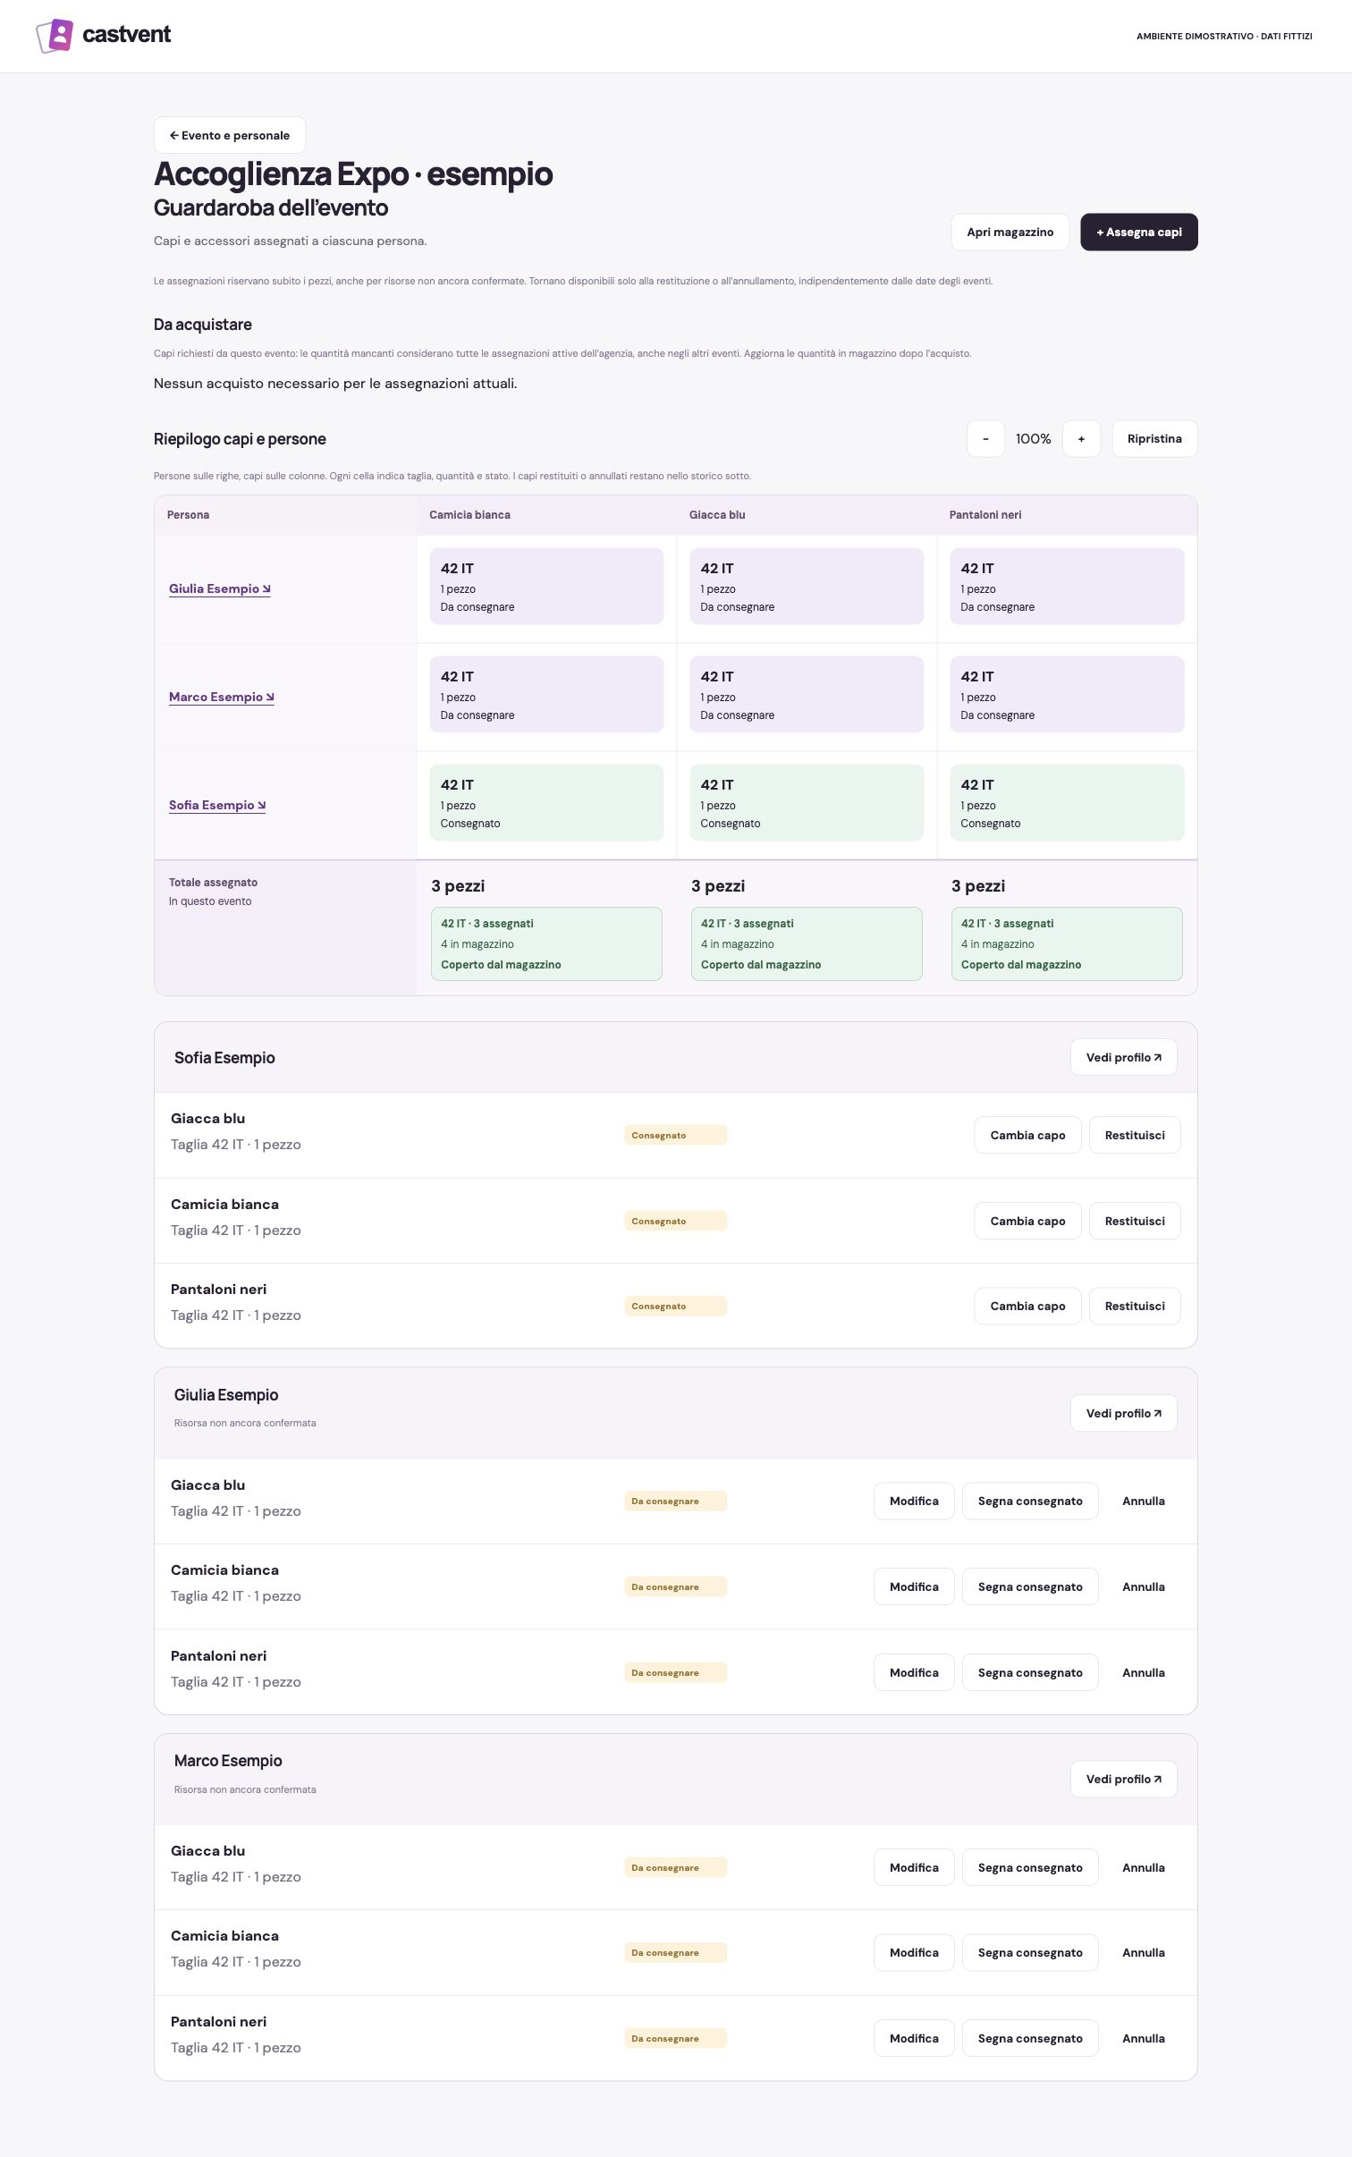Reset zoom using Ripristina button
The height and width of the screenshot is (2157, 1352).
1154,439
